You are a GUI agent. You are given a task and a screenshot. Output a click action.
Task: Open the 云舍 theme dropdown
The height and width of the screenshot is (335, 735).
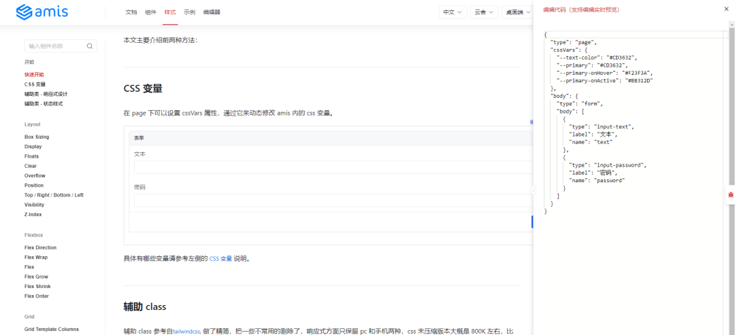point(484,12)
